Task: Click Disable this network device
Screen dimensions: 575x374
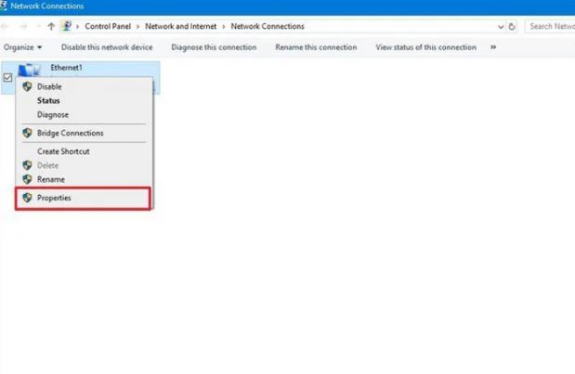Action: pyautogui.click(x=107, y=47)
